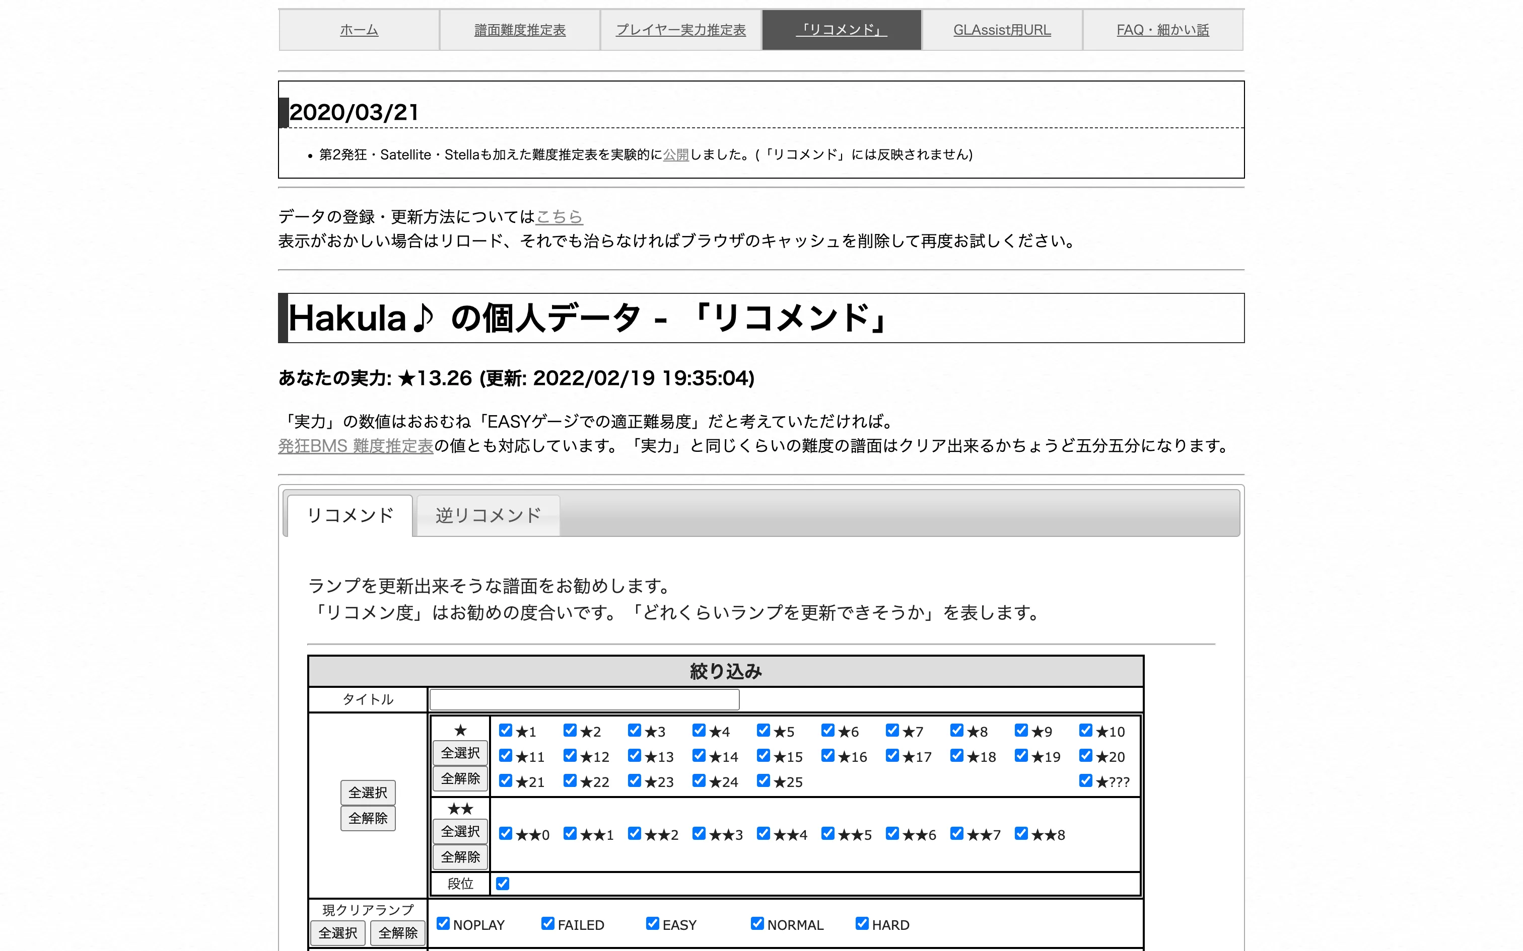Uncheck the FAILED clear lamp checkbox

pyautogui.click(x=547, y=923)
